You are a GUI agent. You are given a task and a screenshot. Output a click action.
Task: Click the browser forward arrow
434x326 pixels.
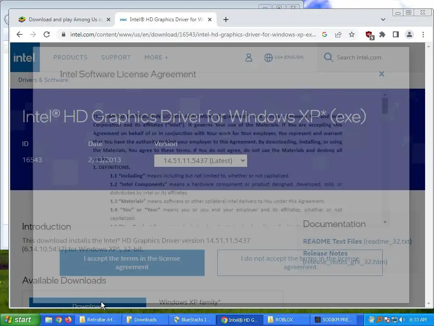[x=33, y=34]
